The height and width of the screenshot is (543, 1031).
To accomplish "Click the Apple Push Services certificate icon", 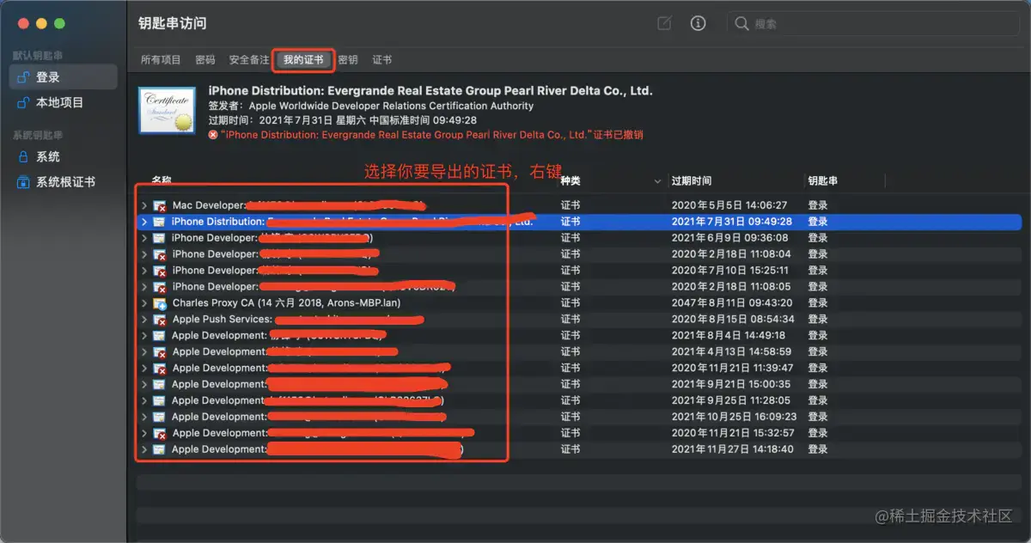I will click(x=159, y=320).
